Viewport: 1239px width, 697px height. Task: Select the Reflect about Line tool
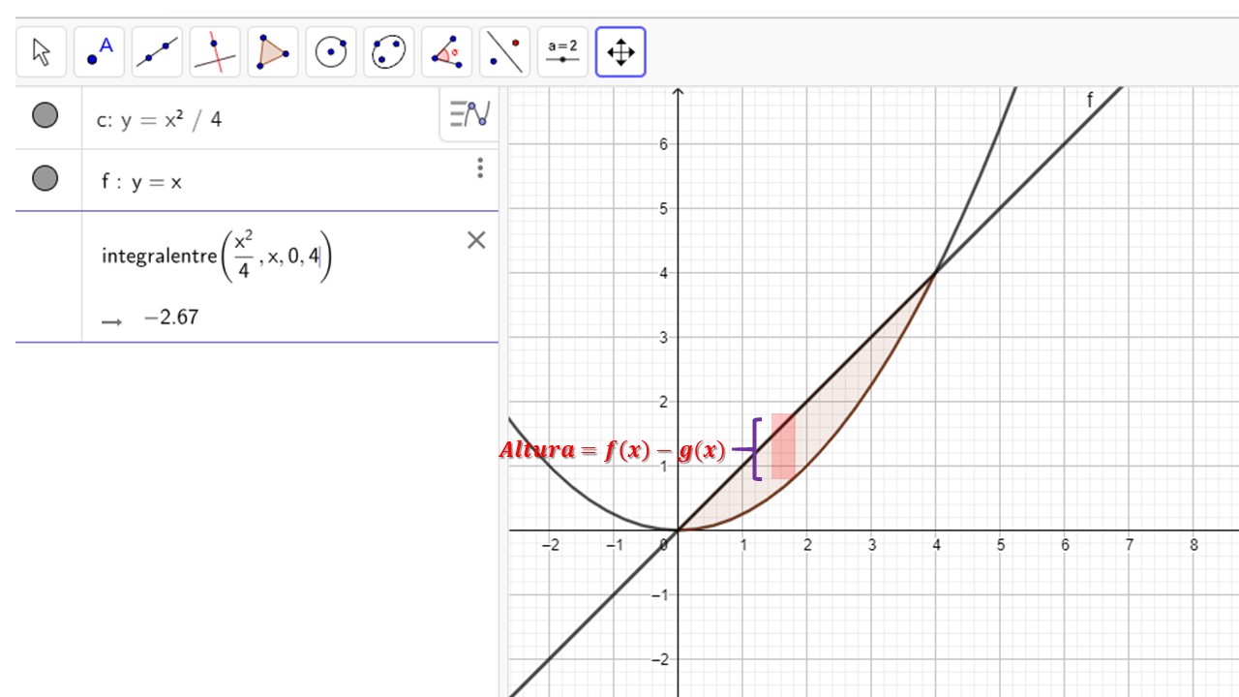pyautogui.click(x=504, y=52)
